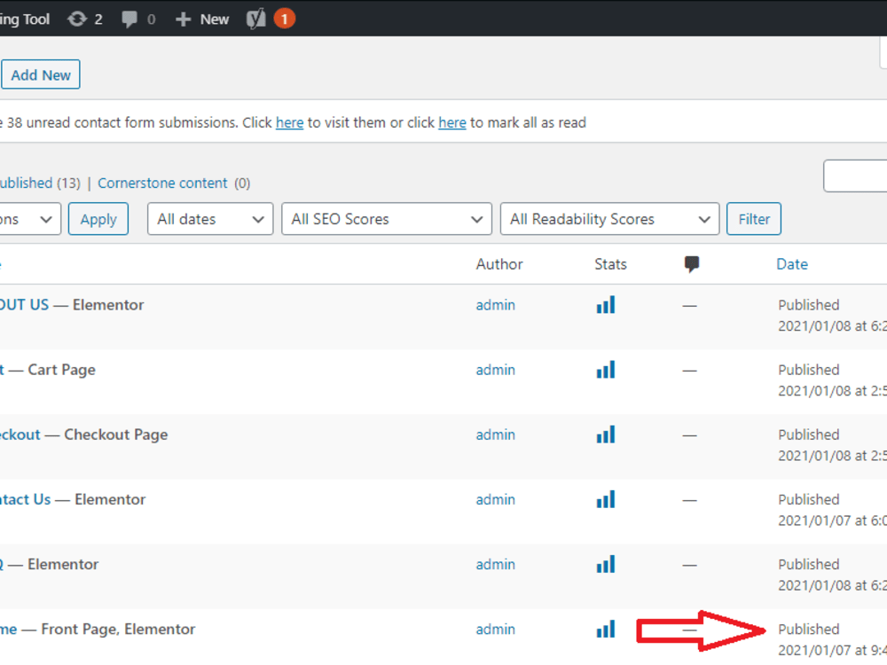Viewport: 887px width, 665px height.
Task: Open the comments bubble in admin bar
Action: click(x=138, y=20)
